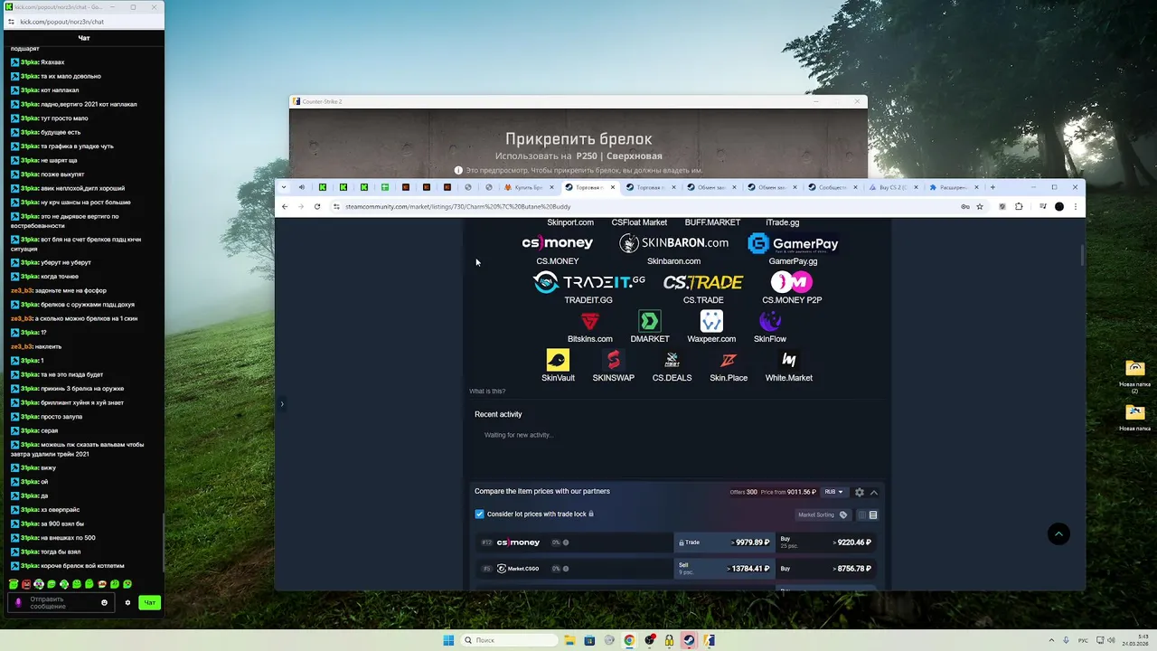Open the Windows Start menu
Image resolution: width=1157 pixels, height=651 pixels.
(x=448, y=640)
